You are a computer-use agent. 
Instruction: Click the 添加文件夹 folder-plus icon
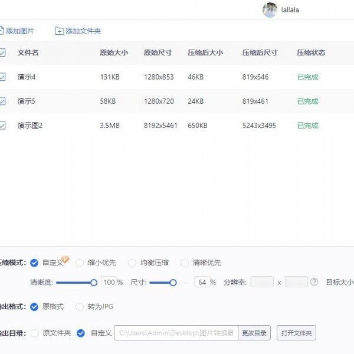(x=59, y=31)
